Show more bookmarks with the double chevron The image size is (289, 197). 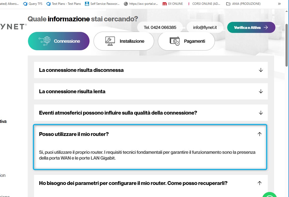tap(279, 4)
